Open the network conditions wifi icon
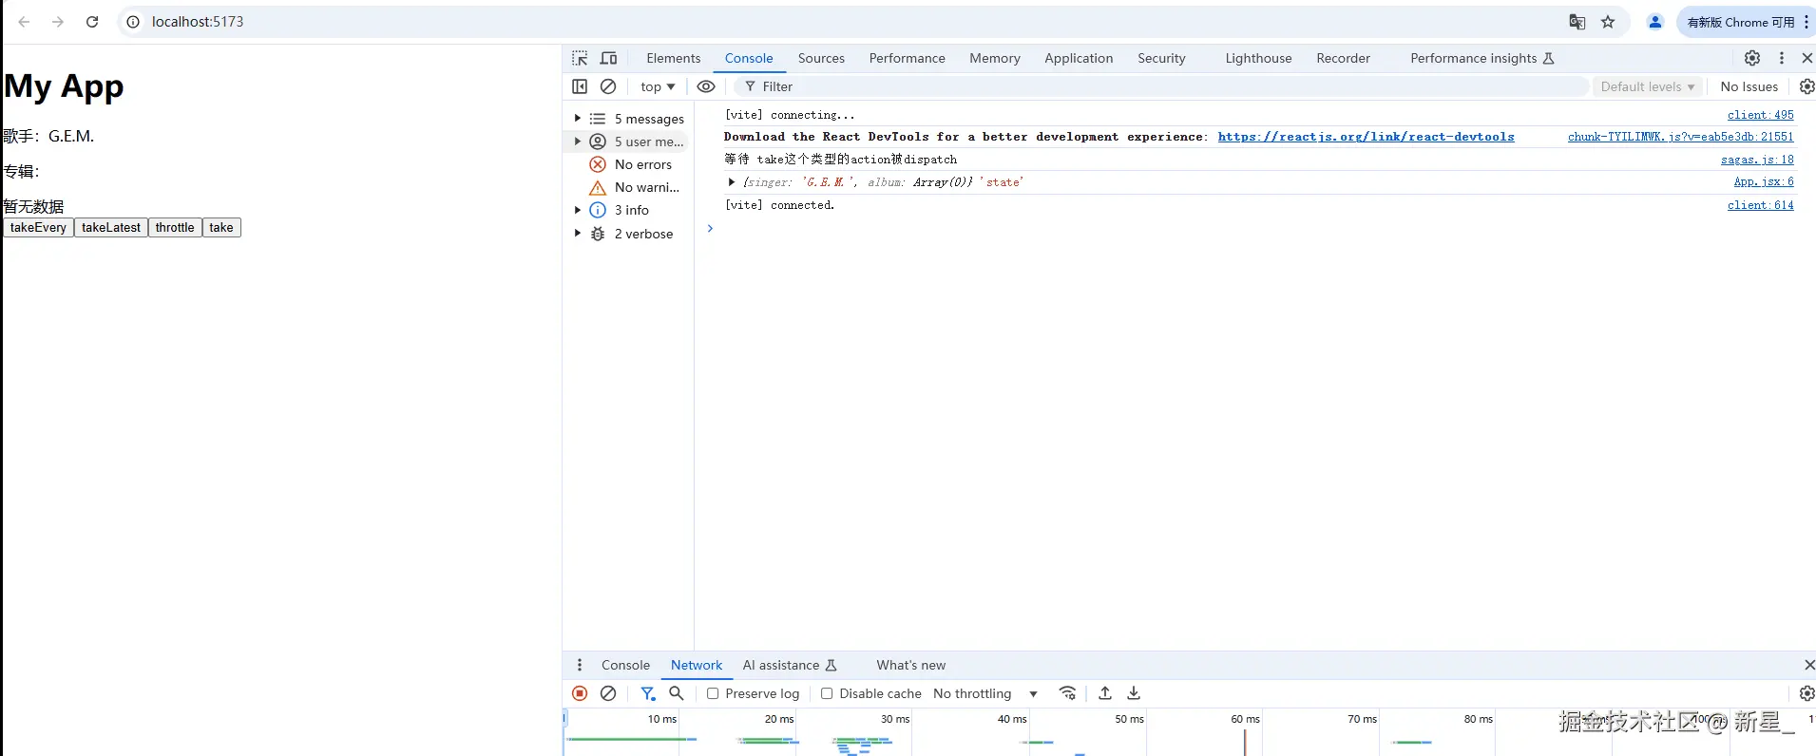1816x756 pixels. click(x=1068, y=693)
